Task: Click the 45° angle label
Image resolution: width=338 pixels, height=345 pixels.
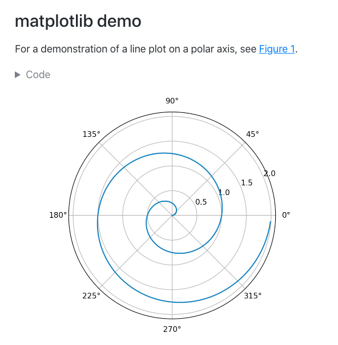Action: click(252, 134)
